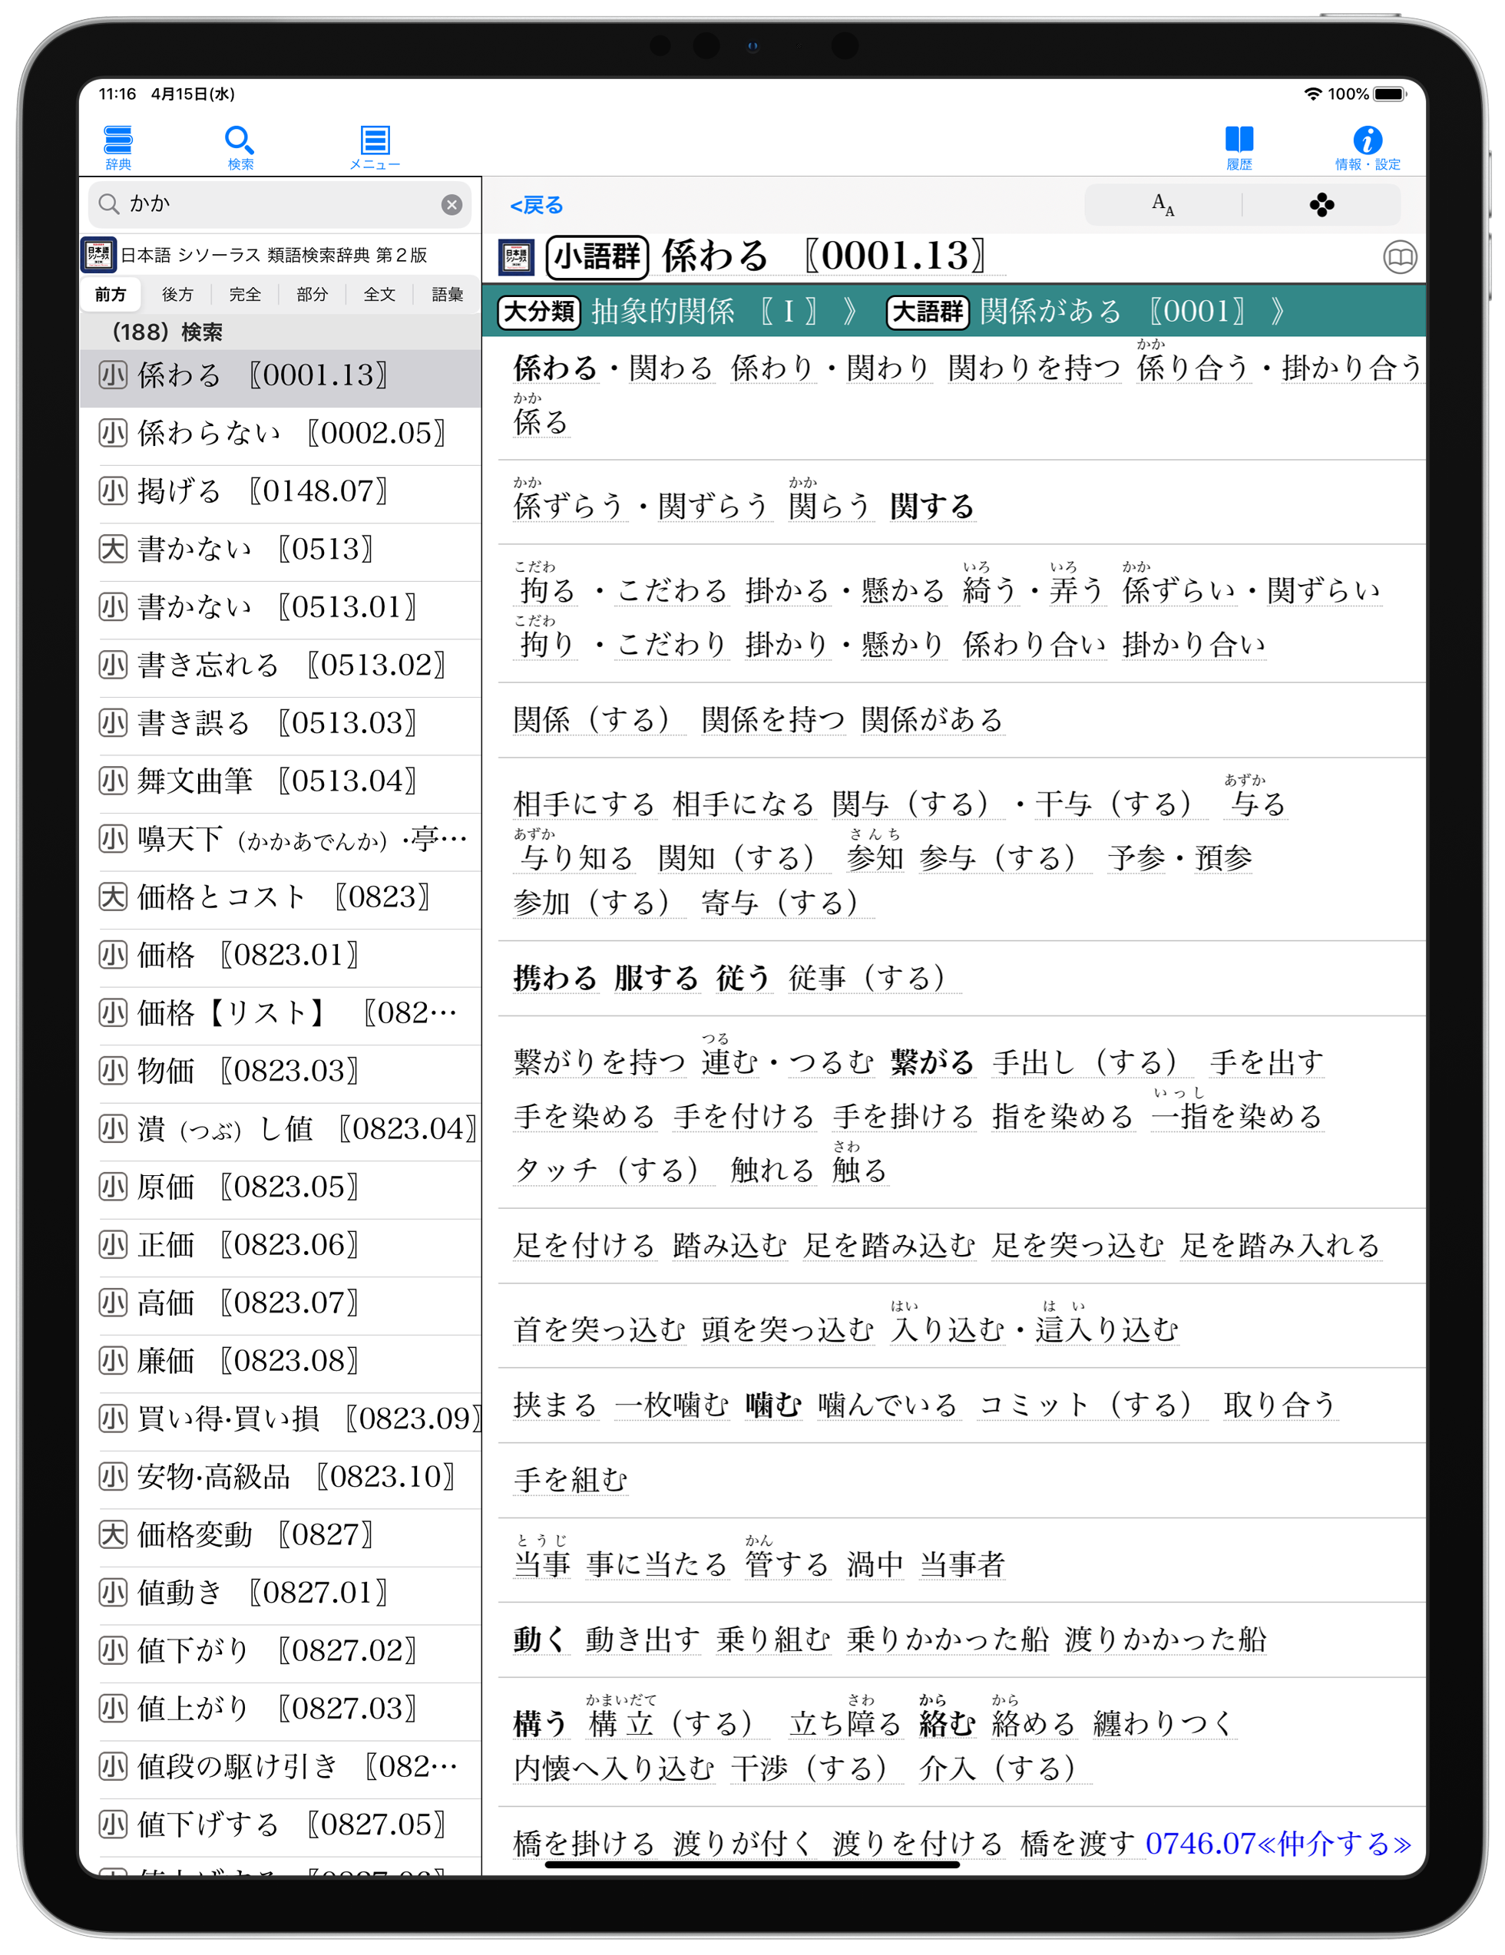The height and width of the screenshot is (1955, 1505).
Task: Clear the search field with the X icon
Action: point(451,205)
